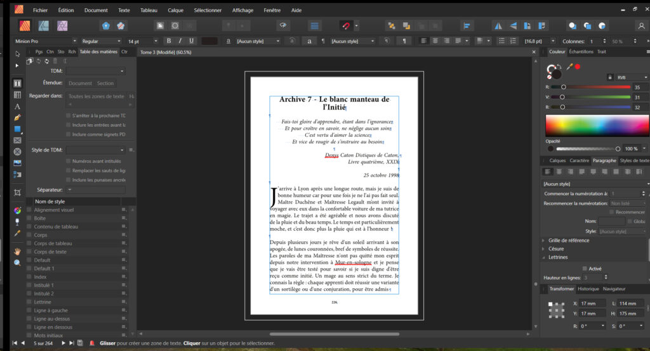The image size is (650, 351).
Task: Switch to the Échantillons tab
Action: [581, 52]
